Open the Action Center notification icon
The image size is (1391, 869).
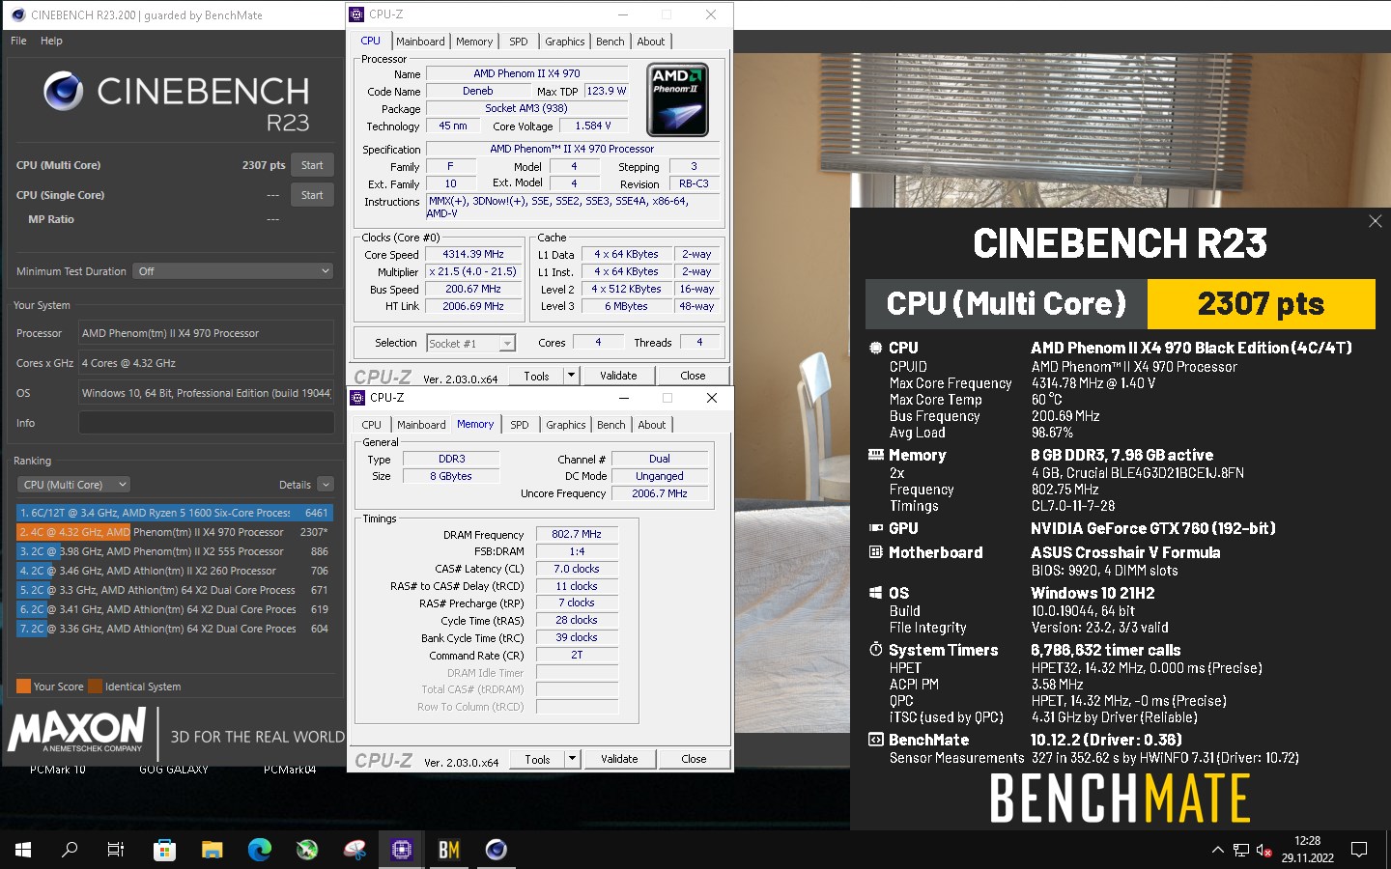coord(1359,850)
